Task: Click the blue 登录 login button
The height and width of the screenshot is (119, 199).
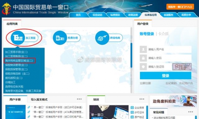Action: 166,76
